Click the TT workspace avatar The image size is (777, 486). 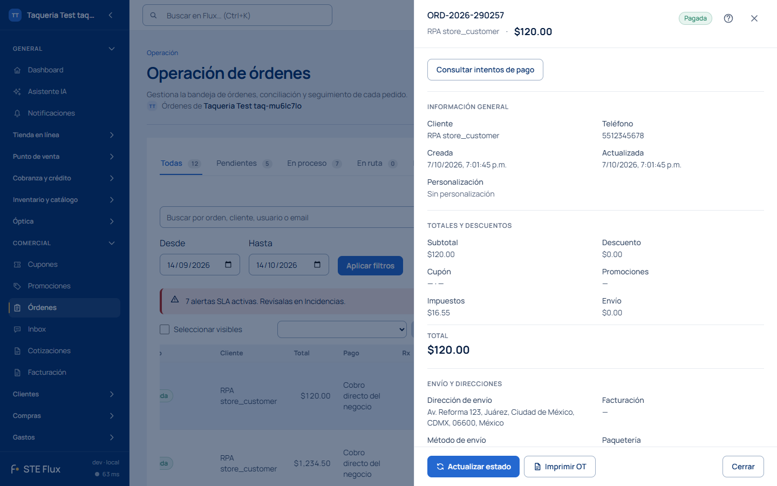(x=15, y=15)
